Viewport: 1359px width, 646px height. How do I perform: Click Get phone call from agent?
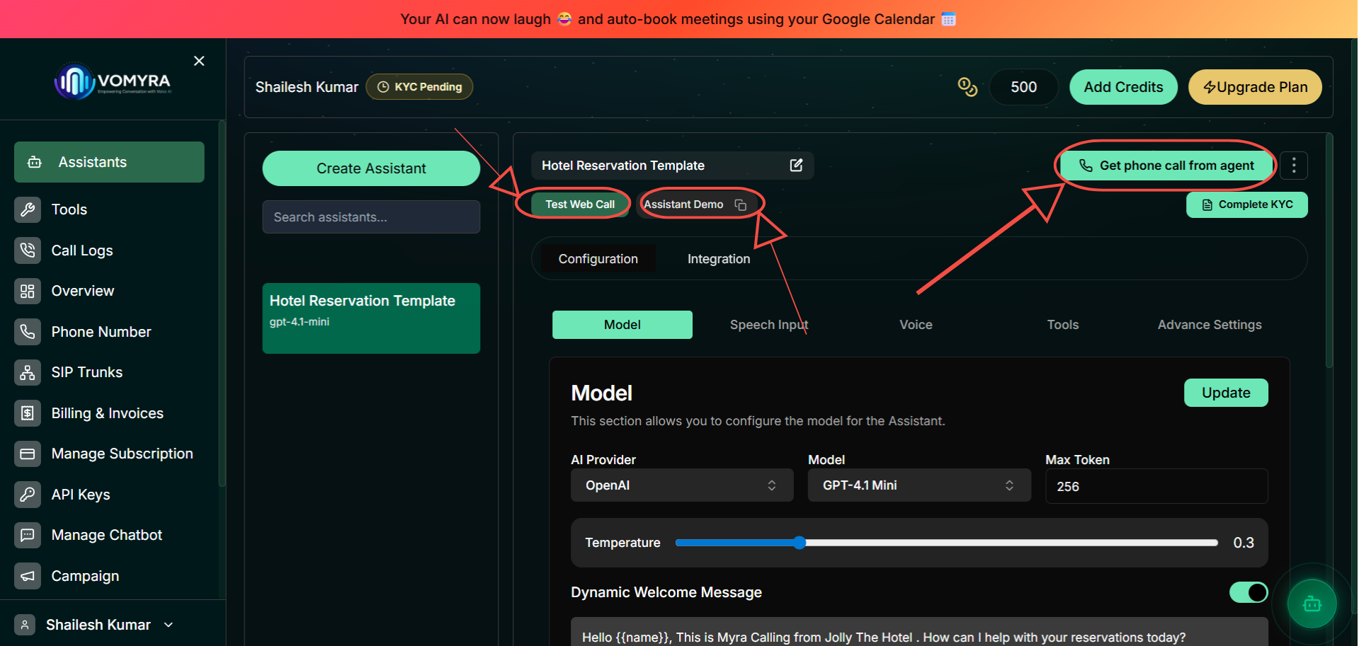point(1166,166)
